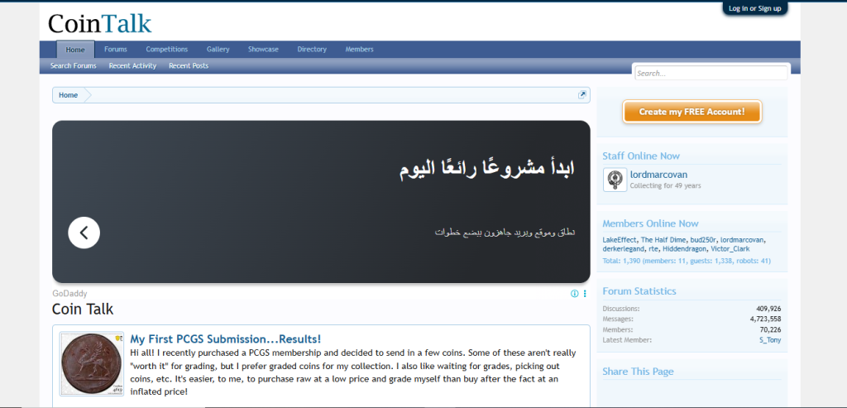Viewport: 847px width, 408px height.
Task: Open member LakeEffect's profile
Action: click(620, 240)
